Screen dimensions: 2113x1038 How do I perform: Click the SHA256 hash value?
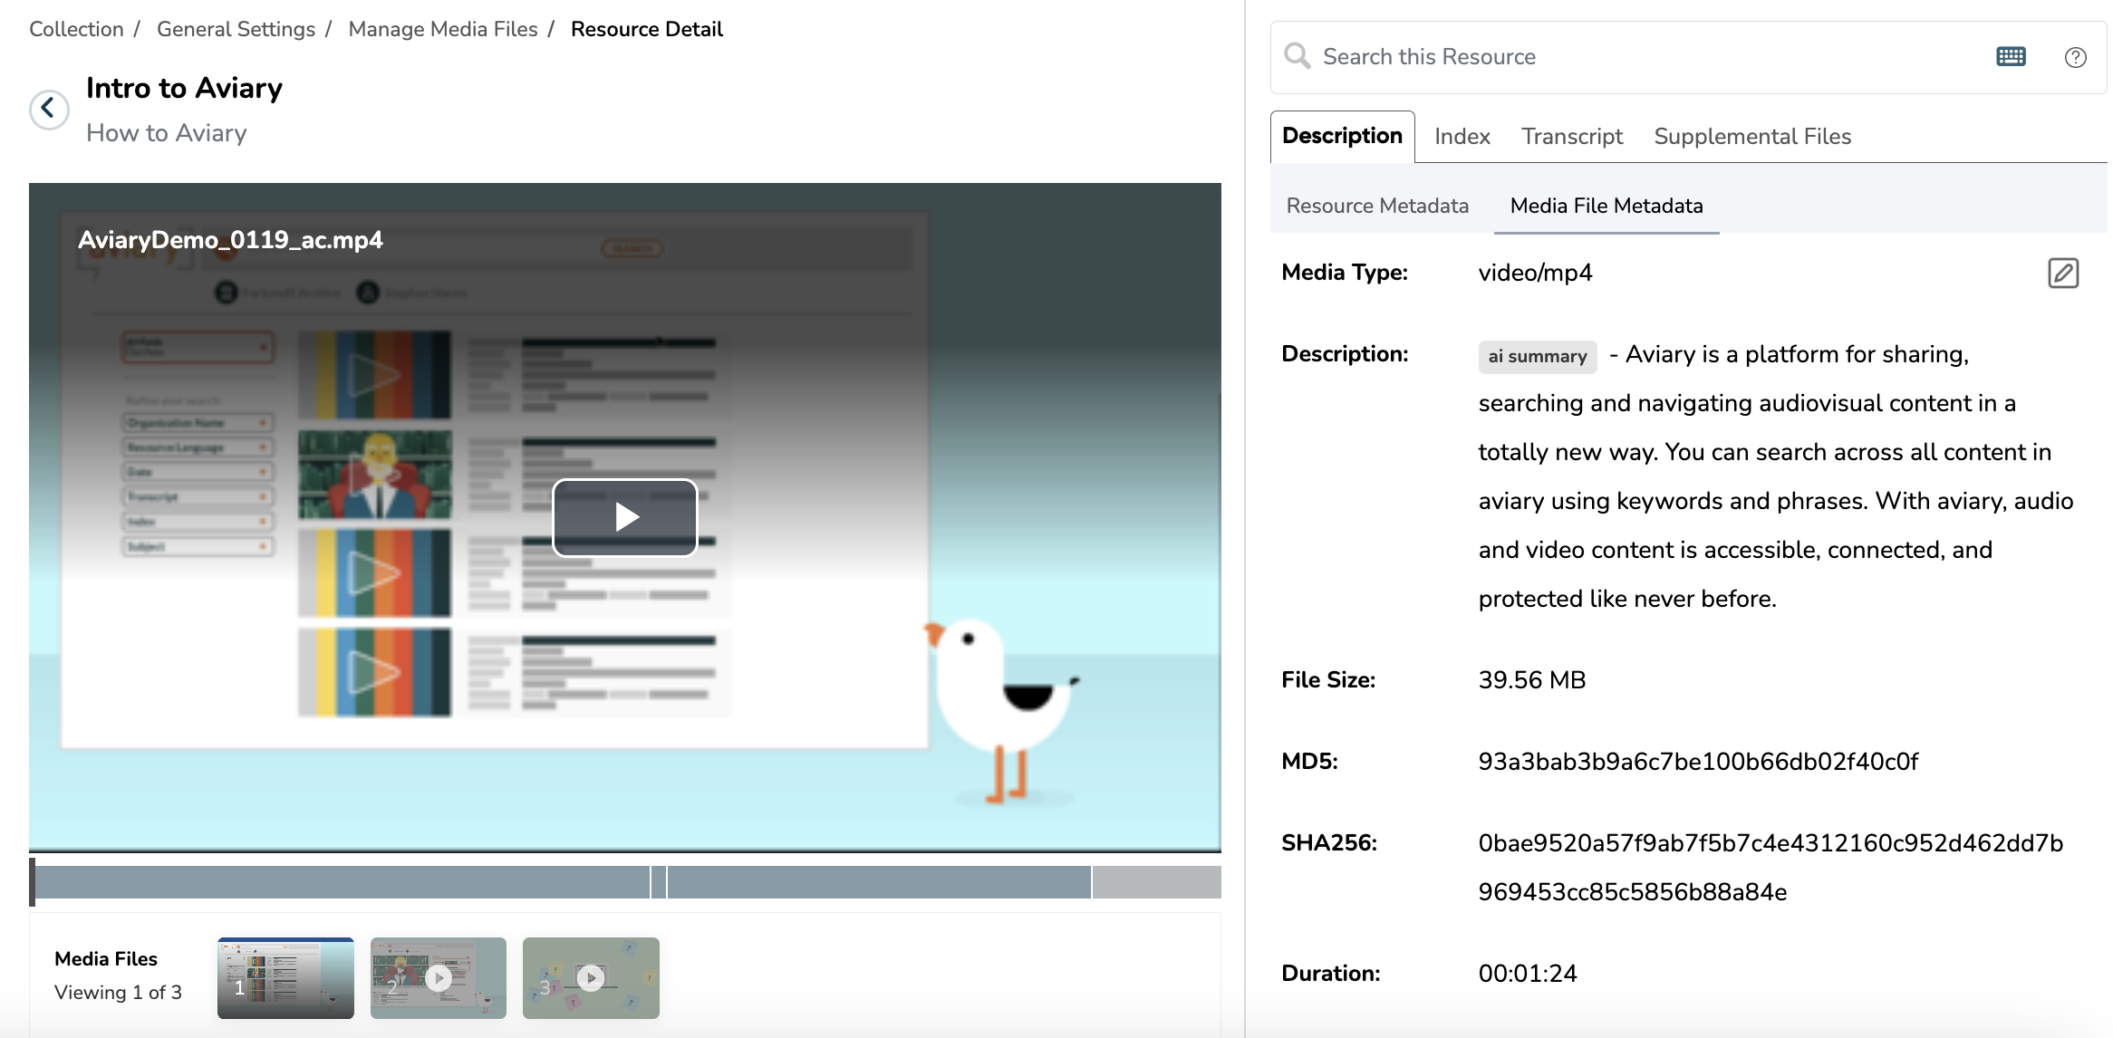tap(1770, 868)
